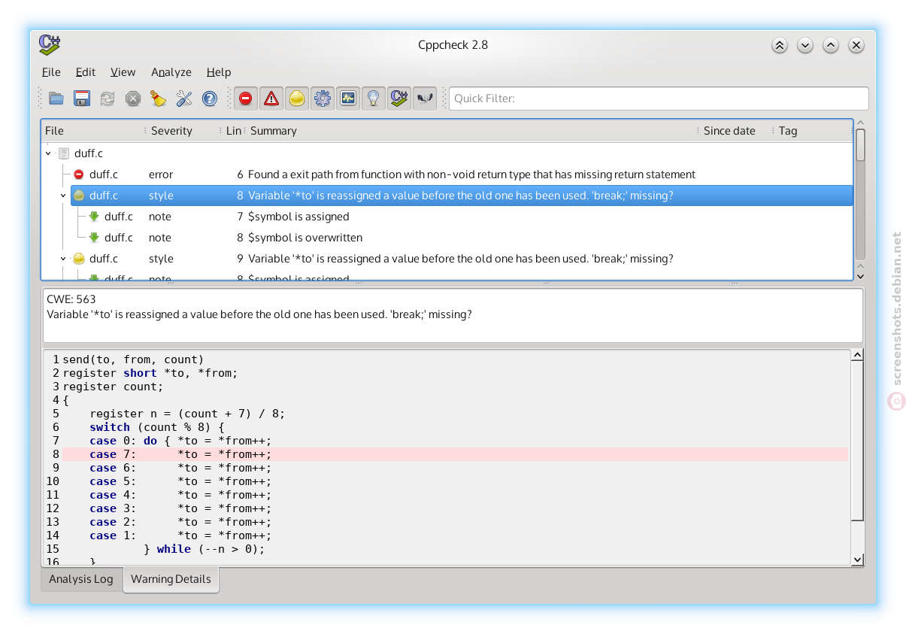Image resolution: width=906 pixels, height=634 pixels.
Task: Open the Help menu
Action: (x=219, y=72)
